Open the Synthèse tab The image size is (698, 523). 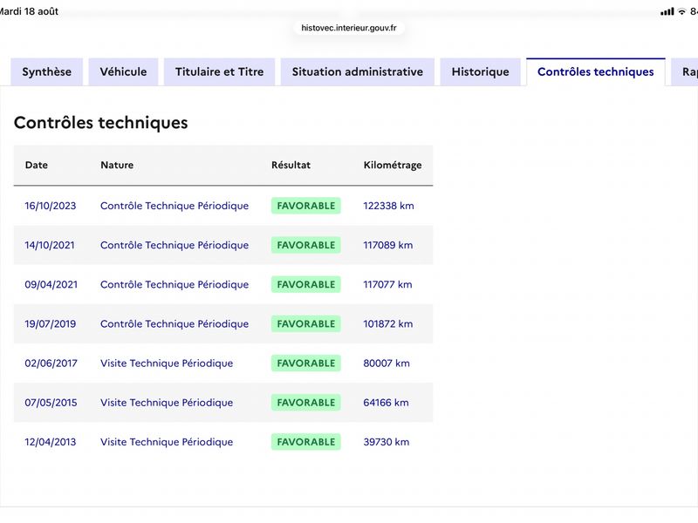pyautogui.click(x=47, y=71)
